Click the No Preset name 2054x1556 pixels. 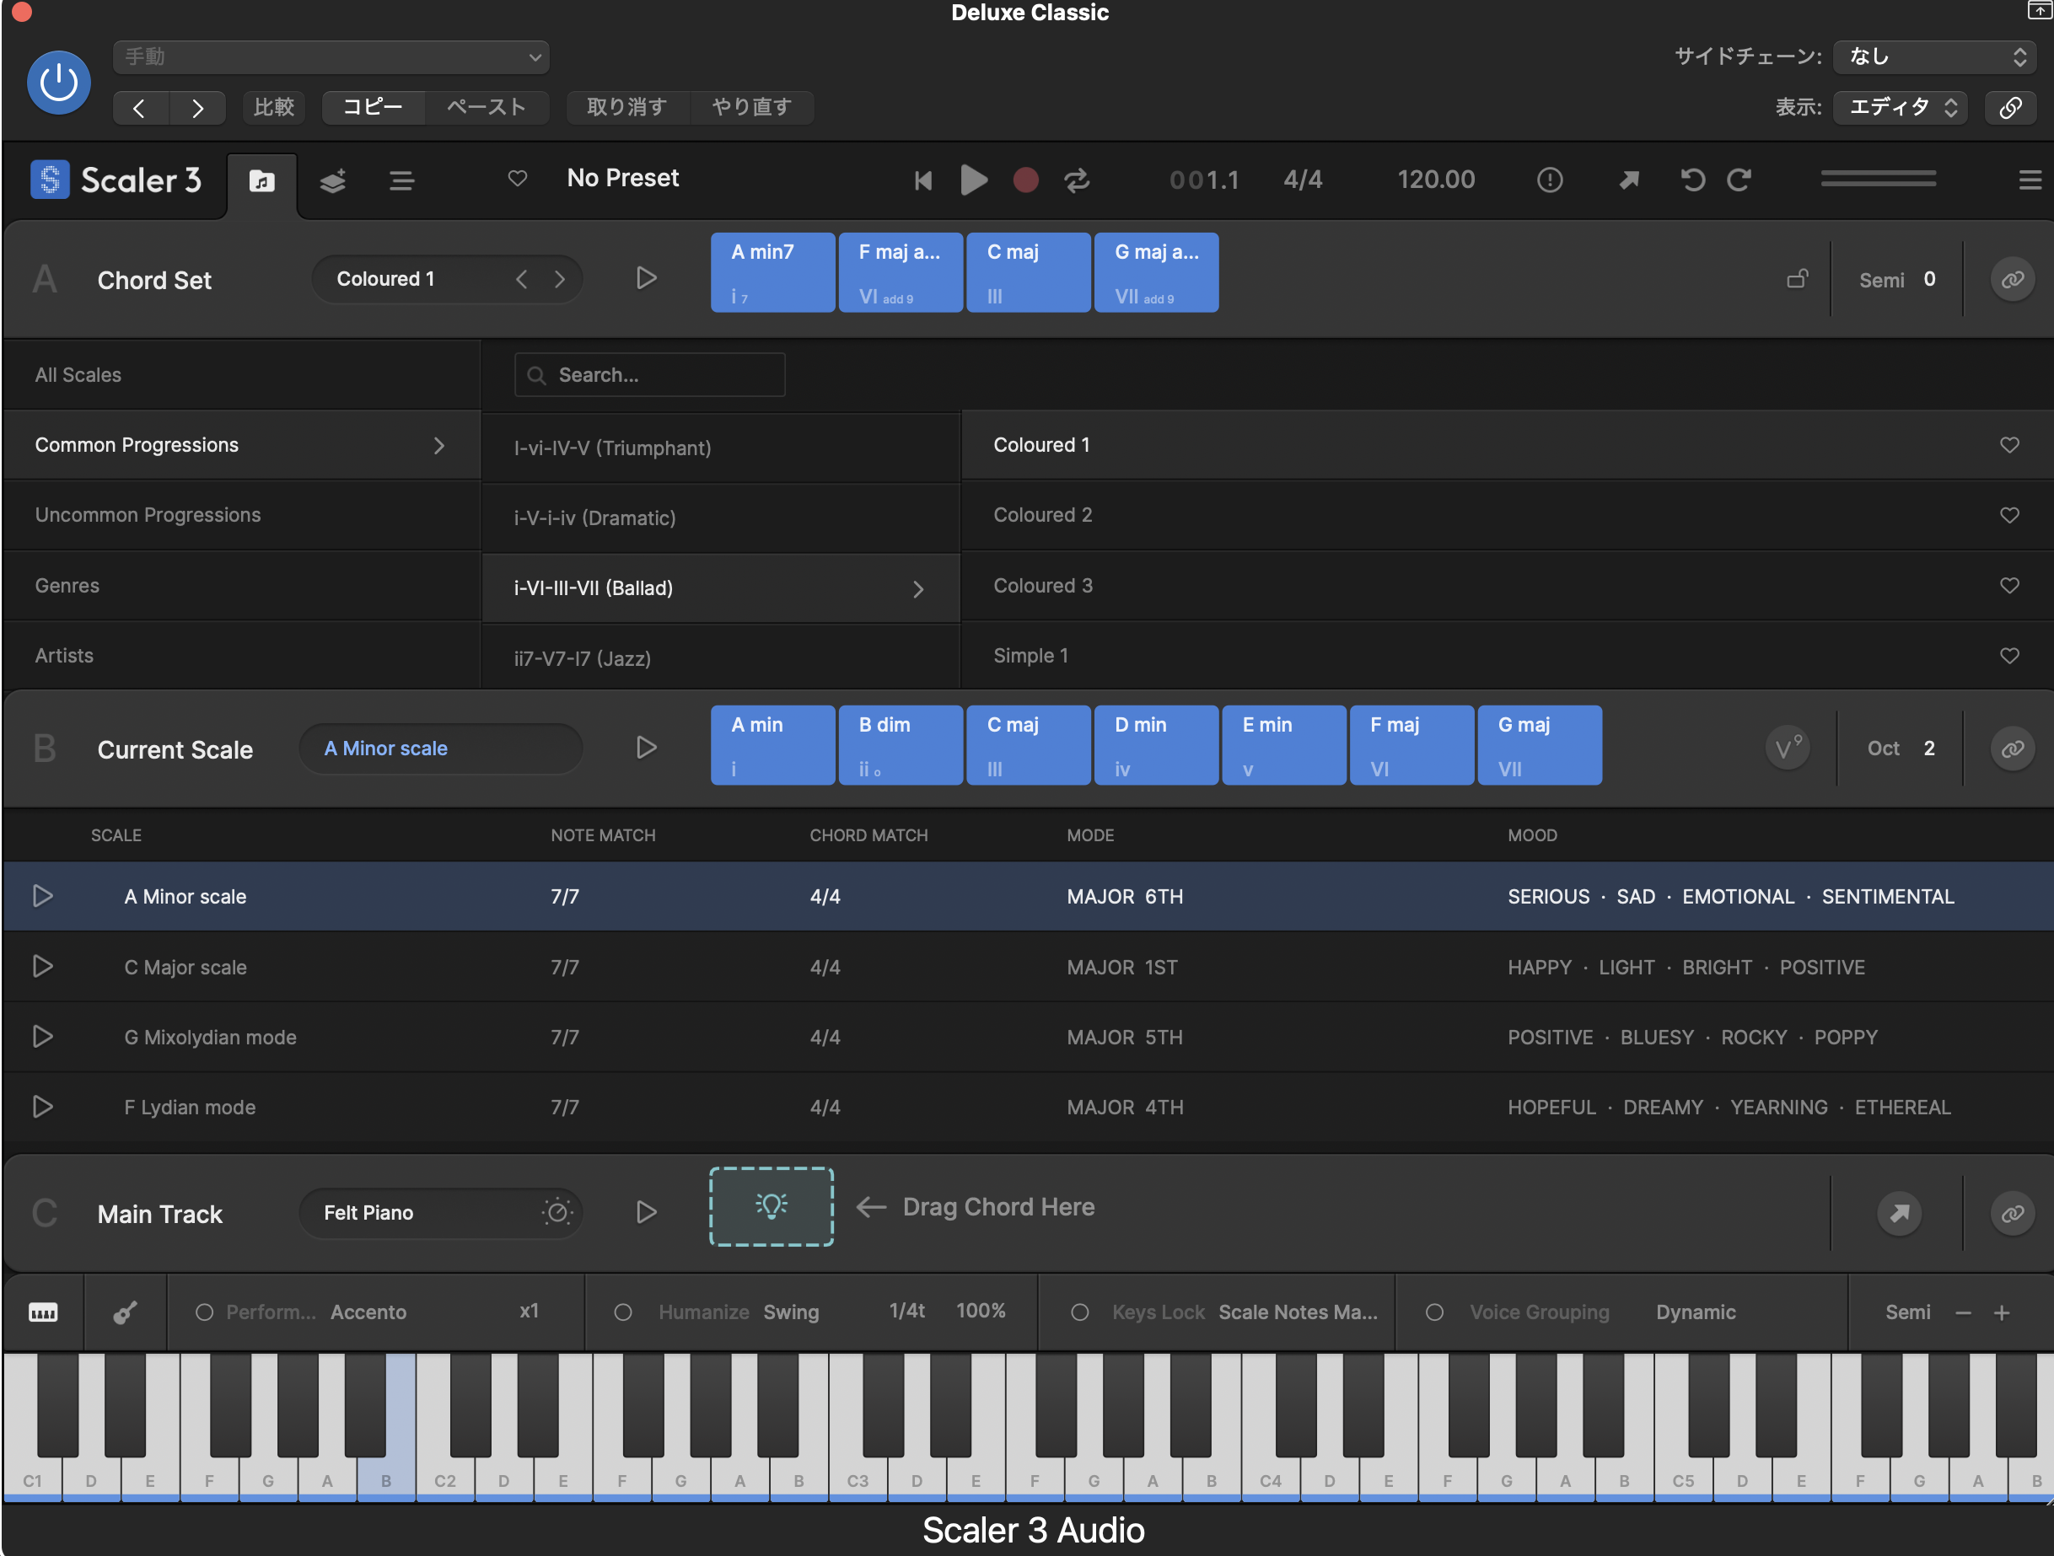[x=623, y=178]
